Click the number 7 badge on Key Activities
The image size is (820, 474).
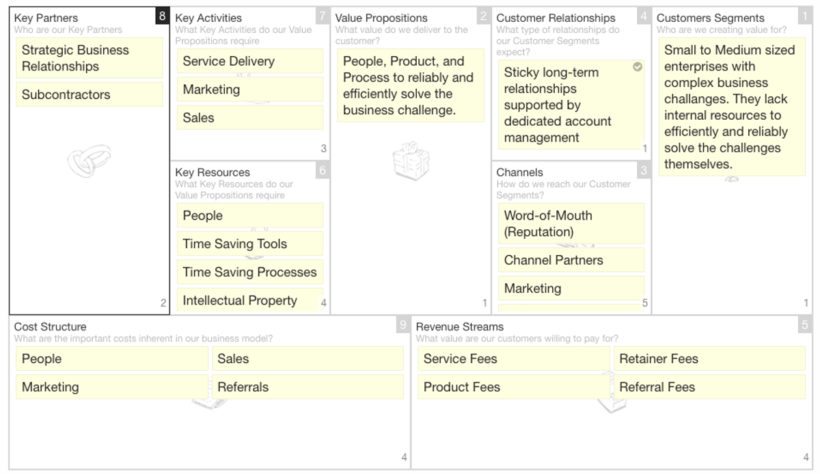pyautogui.click(x=323, y=16)
